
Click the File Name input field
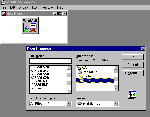coord(50,61)
